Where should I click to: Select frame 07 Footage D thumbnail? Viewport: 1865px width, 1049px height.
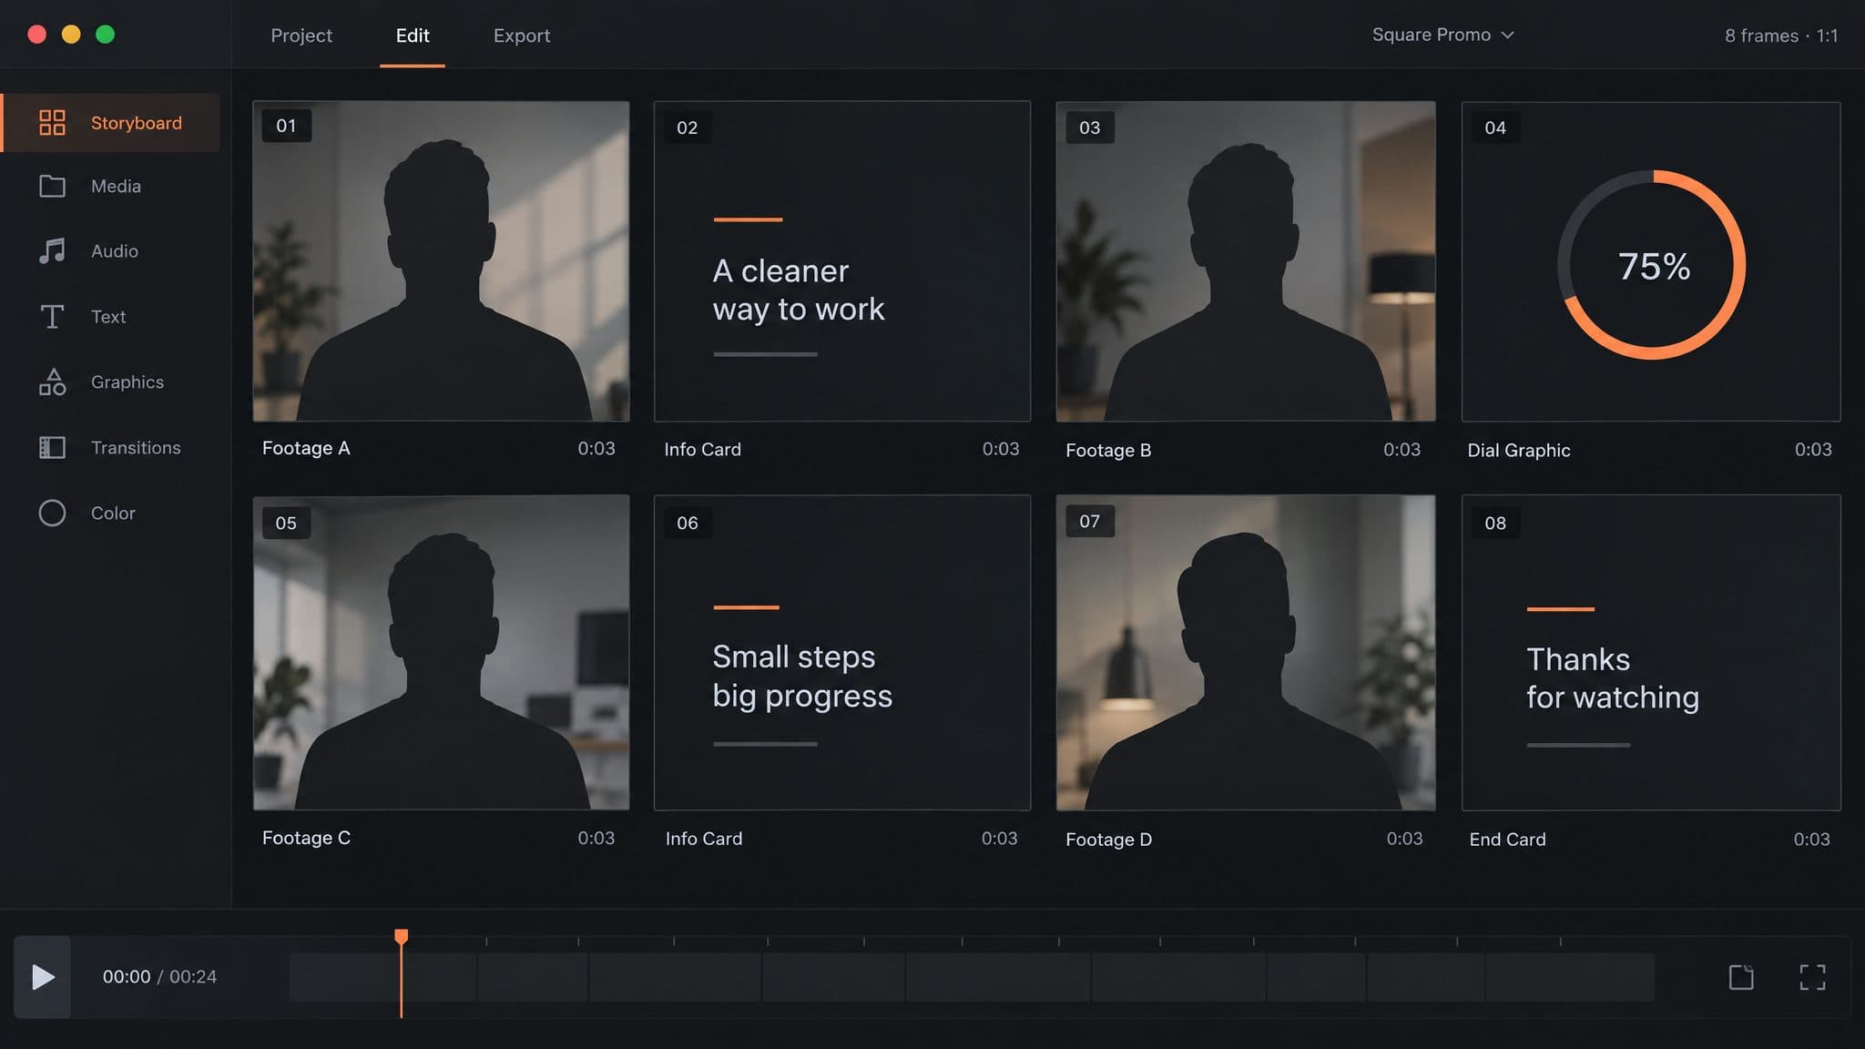[1246, 652]
